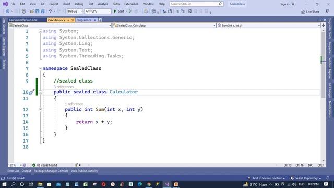Click the split editor plus icon
Image resolution: width=334 pixels, height=188 pixels.
[324, 26]
